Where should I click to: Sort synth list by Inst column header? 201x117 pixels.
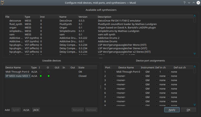[49, 17]
